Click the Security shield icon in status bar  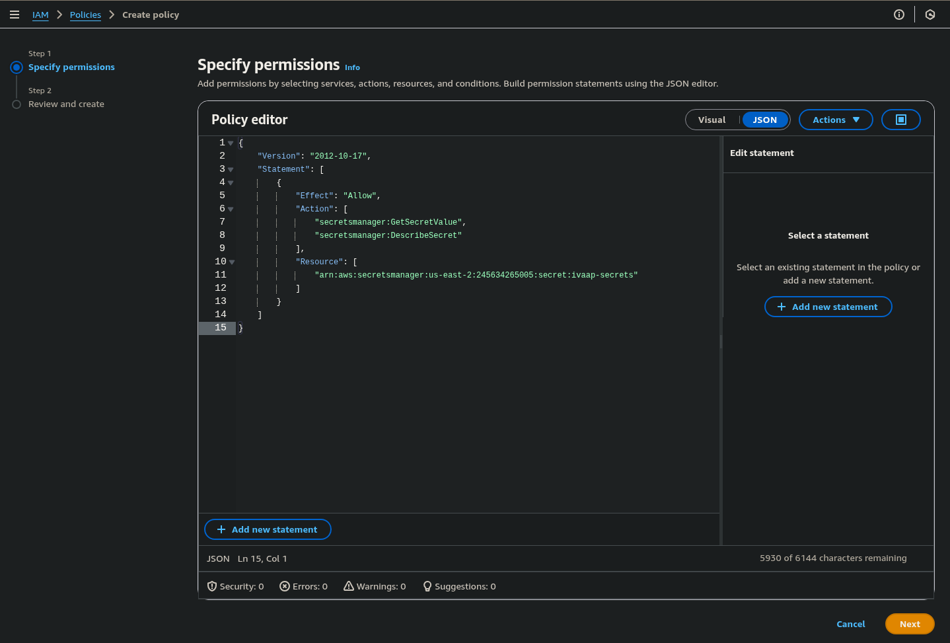[x=212, y=586]
